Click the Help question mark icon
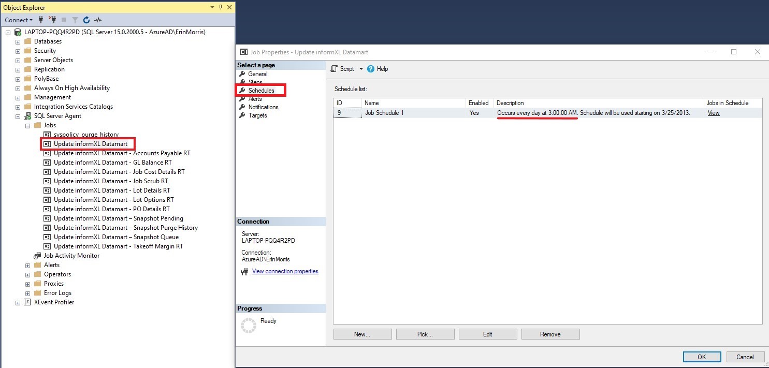The width and height of the screenshot is (769, 368). 371,69
